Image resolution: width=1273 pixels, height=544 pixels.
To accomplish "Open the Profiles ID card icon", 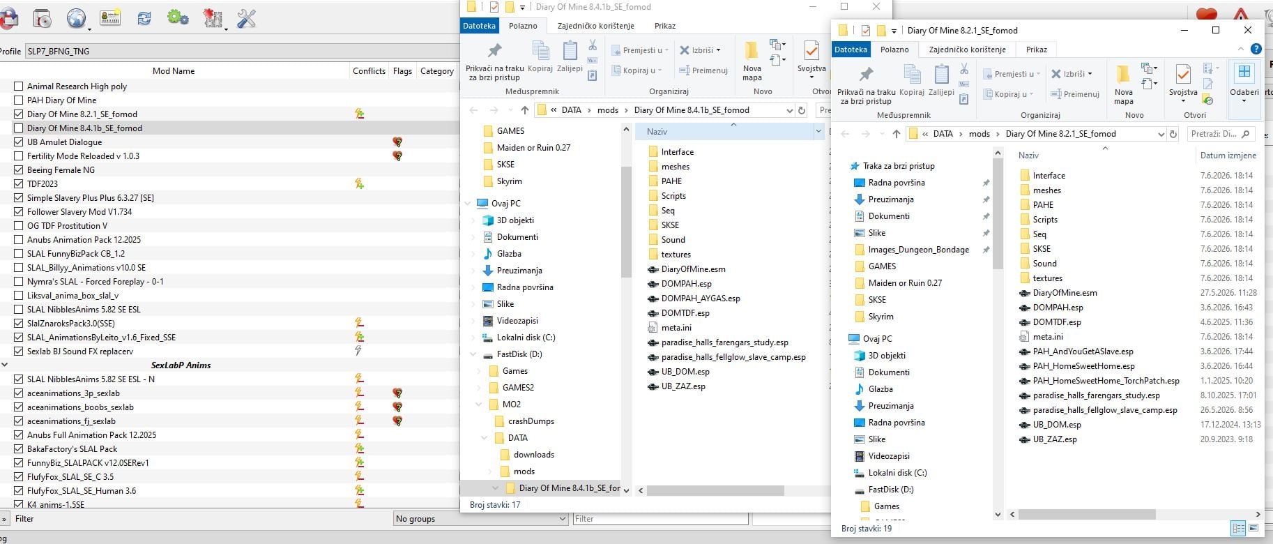I will point(110,18).
